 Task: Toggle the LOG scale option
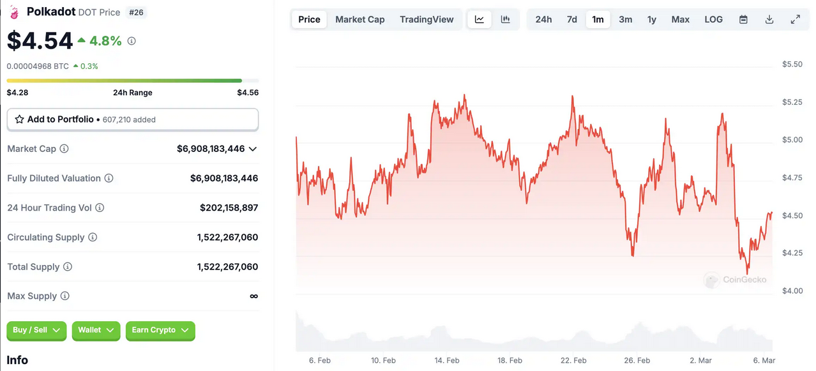click(713, 20)
